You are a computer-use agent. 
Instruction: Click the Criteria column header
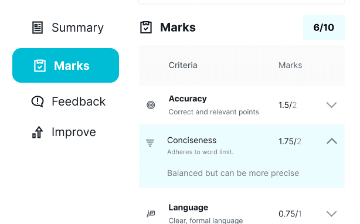[183, 65]
